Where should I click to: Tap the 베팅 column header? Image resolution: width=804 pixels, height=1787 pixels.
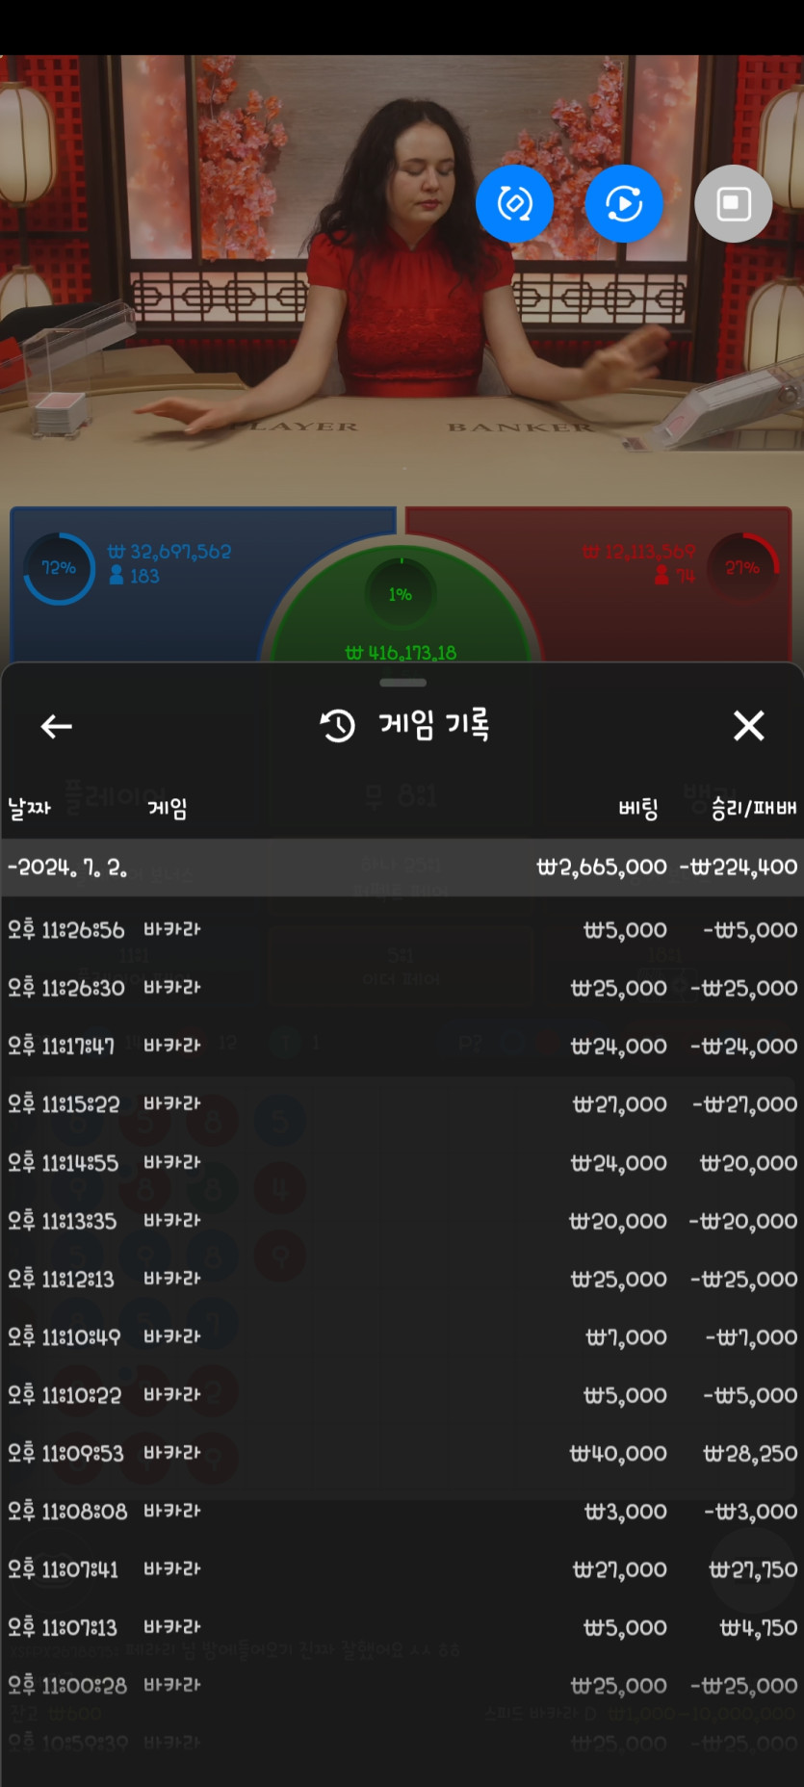point(638,808)
